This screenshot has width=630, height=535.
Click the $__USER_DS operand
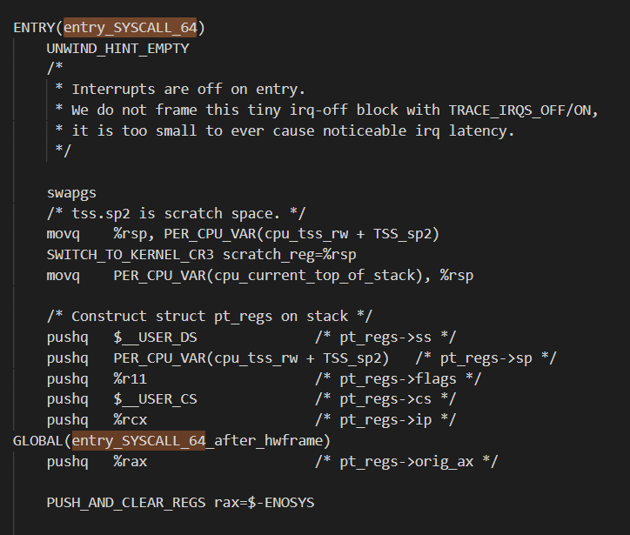[x=155, y=338]
